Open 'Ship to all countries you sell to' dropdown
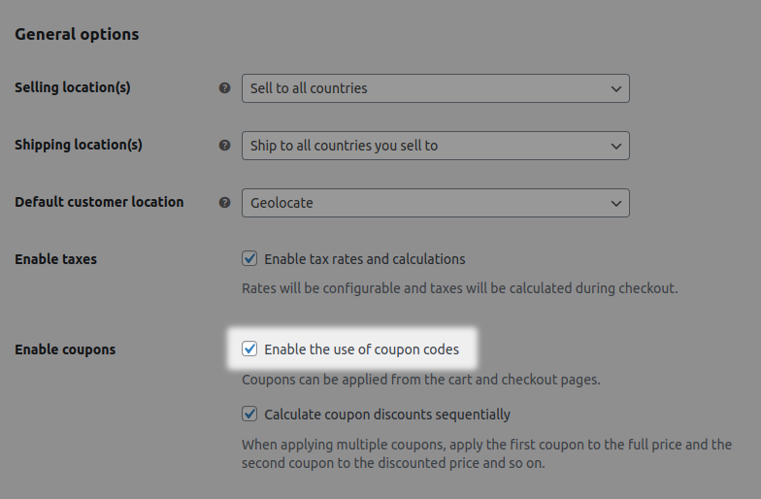The height and width of the screenshot is (499, 761). (435, 146)
